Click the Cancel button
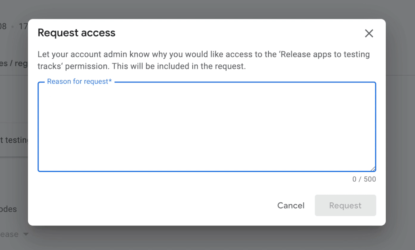Viewport: 415px width, 250px height. click(x=291, y=205)
